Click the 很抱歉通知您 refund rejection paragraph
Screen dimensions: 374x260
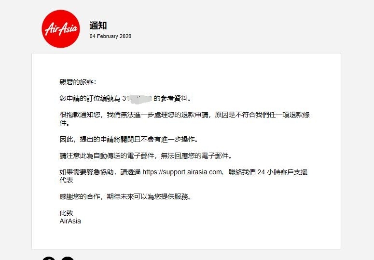[185, 119]
